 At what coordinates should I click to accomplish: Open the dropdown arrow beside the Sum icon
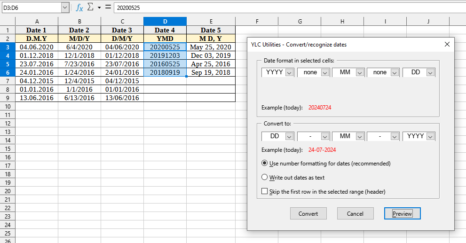[99, 8]
